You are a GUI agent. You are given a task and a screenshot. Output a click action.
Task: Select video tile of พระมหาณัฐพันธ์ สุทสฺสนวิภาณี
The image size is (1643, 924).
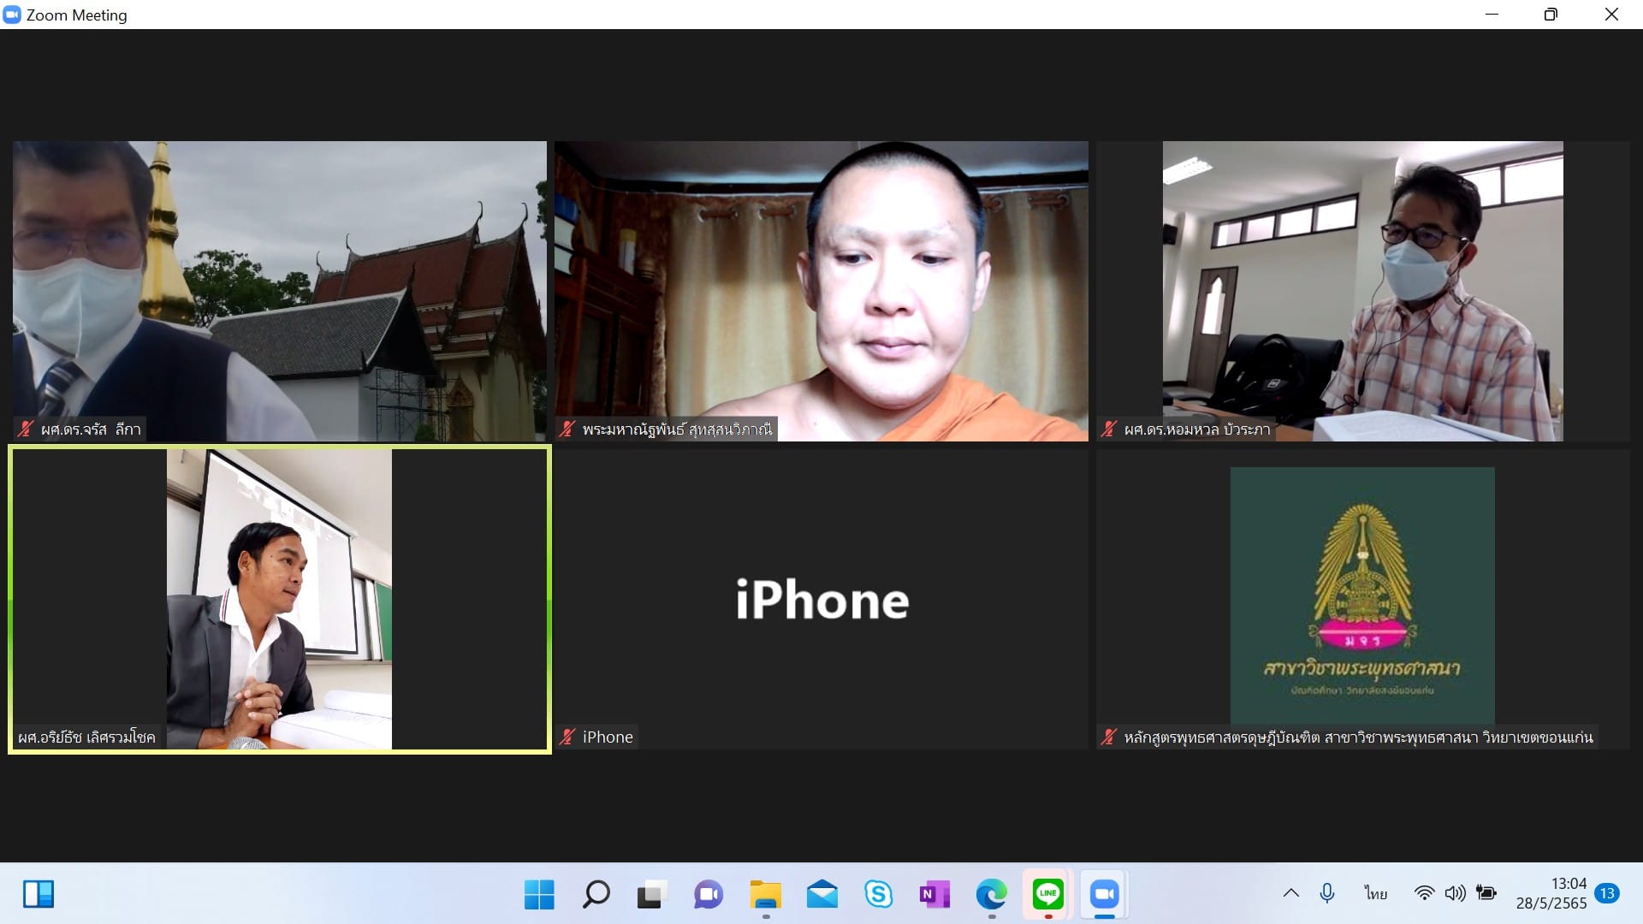821,291
